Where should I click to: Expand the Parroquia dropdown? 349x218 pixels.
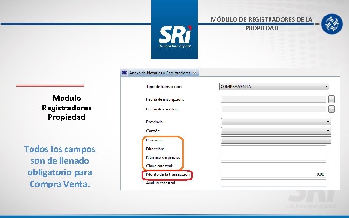click(275, 140)
